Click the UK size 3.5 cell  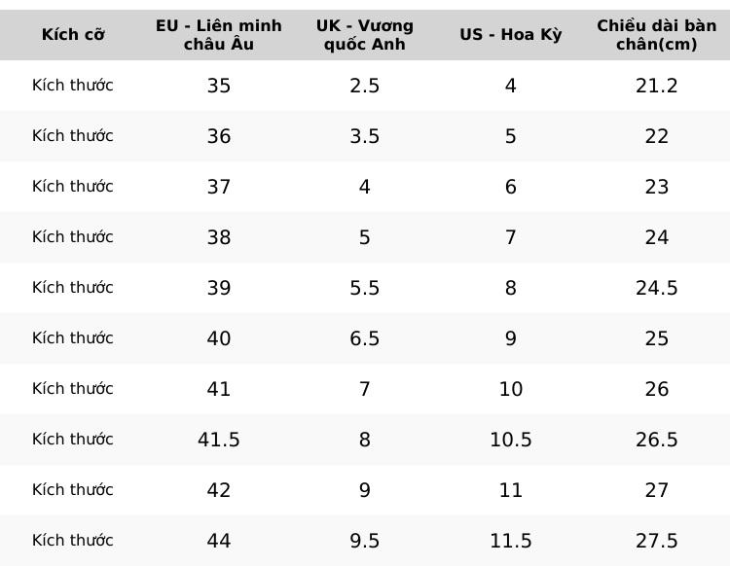[x=365, y=136]
